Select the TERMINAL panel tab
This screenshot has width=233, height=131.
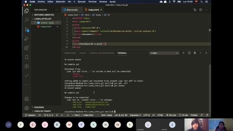[x=122, y=53]
